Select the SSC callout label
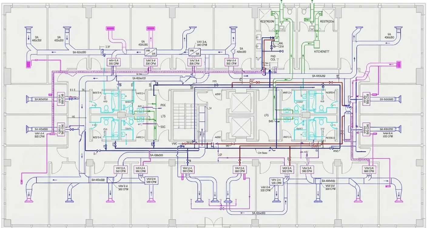The height and width of the screenshot is (228, 427). tap(163, 127)
